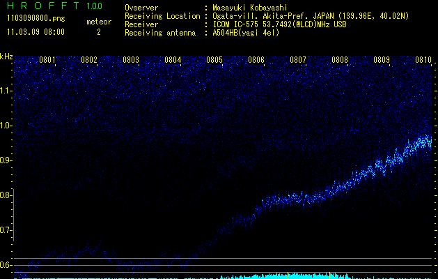The width and height of the screenshot is (438, 279).
Task: Click the 0.9 kHz frequency label
Action: 6,160
